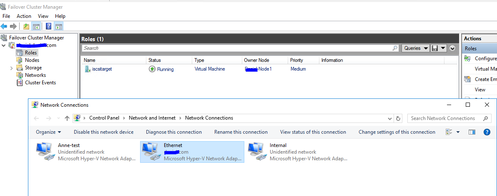Screen dimensions: 497x196
Task: Click the View action in Actions pane
Action: pyautogui.click(x=480, y=90)
